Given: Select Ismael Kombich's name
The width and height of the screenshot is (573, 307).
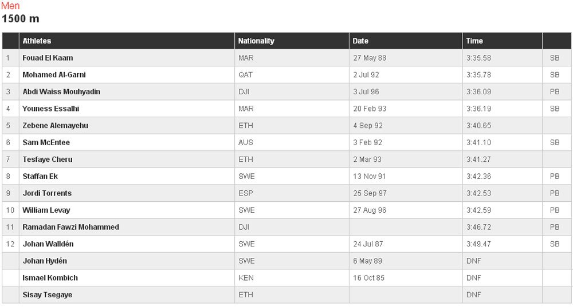Looking at the screenshot, I should point(50,278).
